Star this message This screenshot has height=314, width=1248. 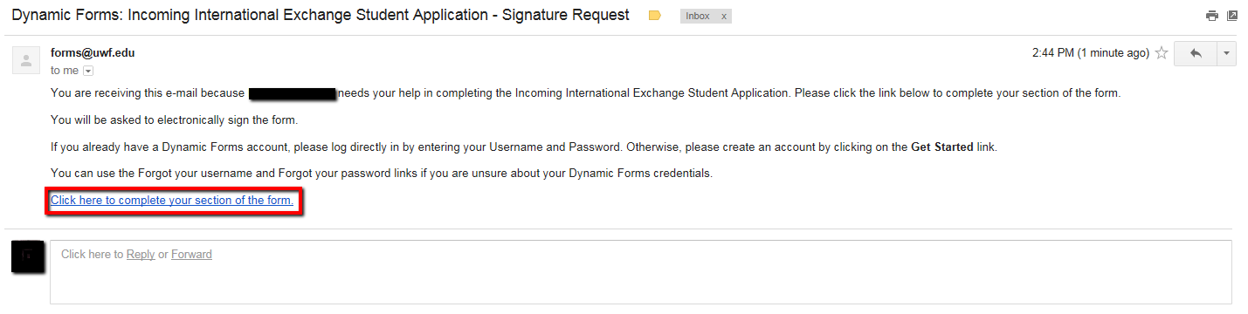click(x=1162, y=53)
